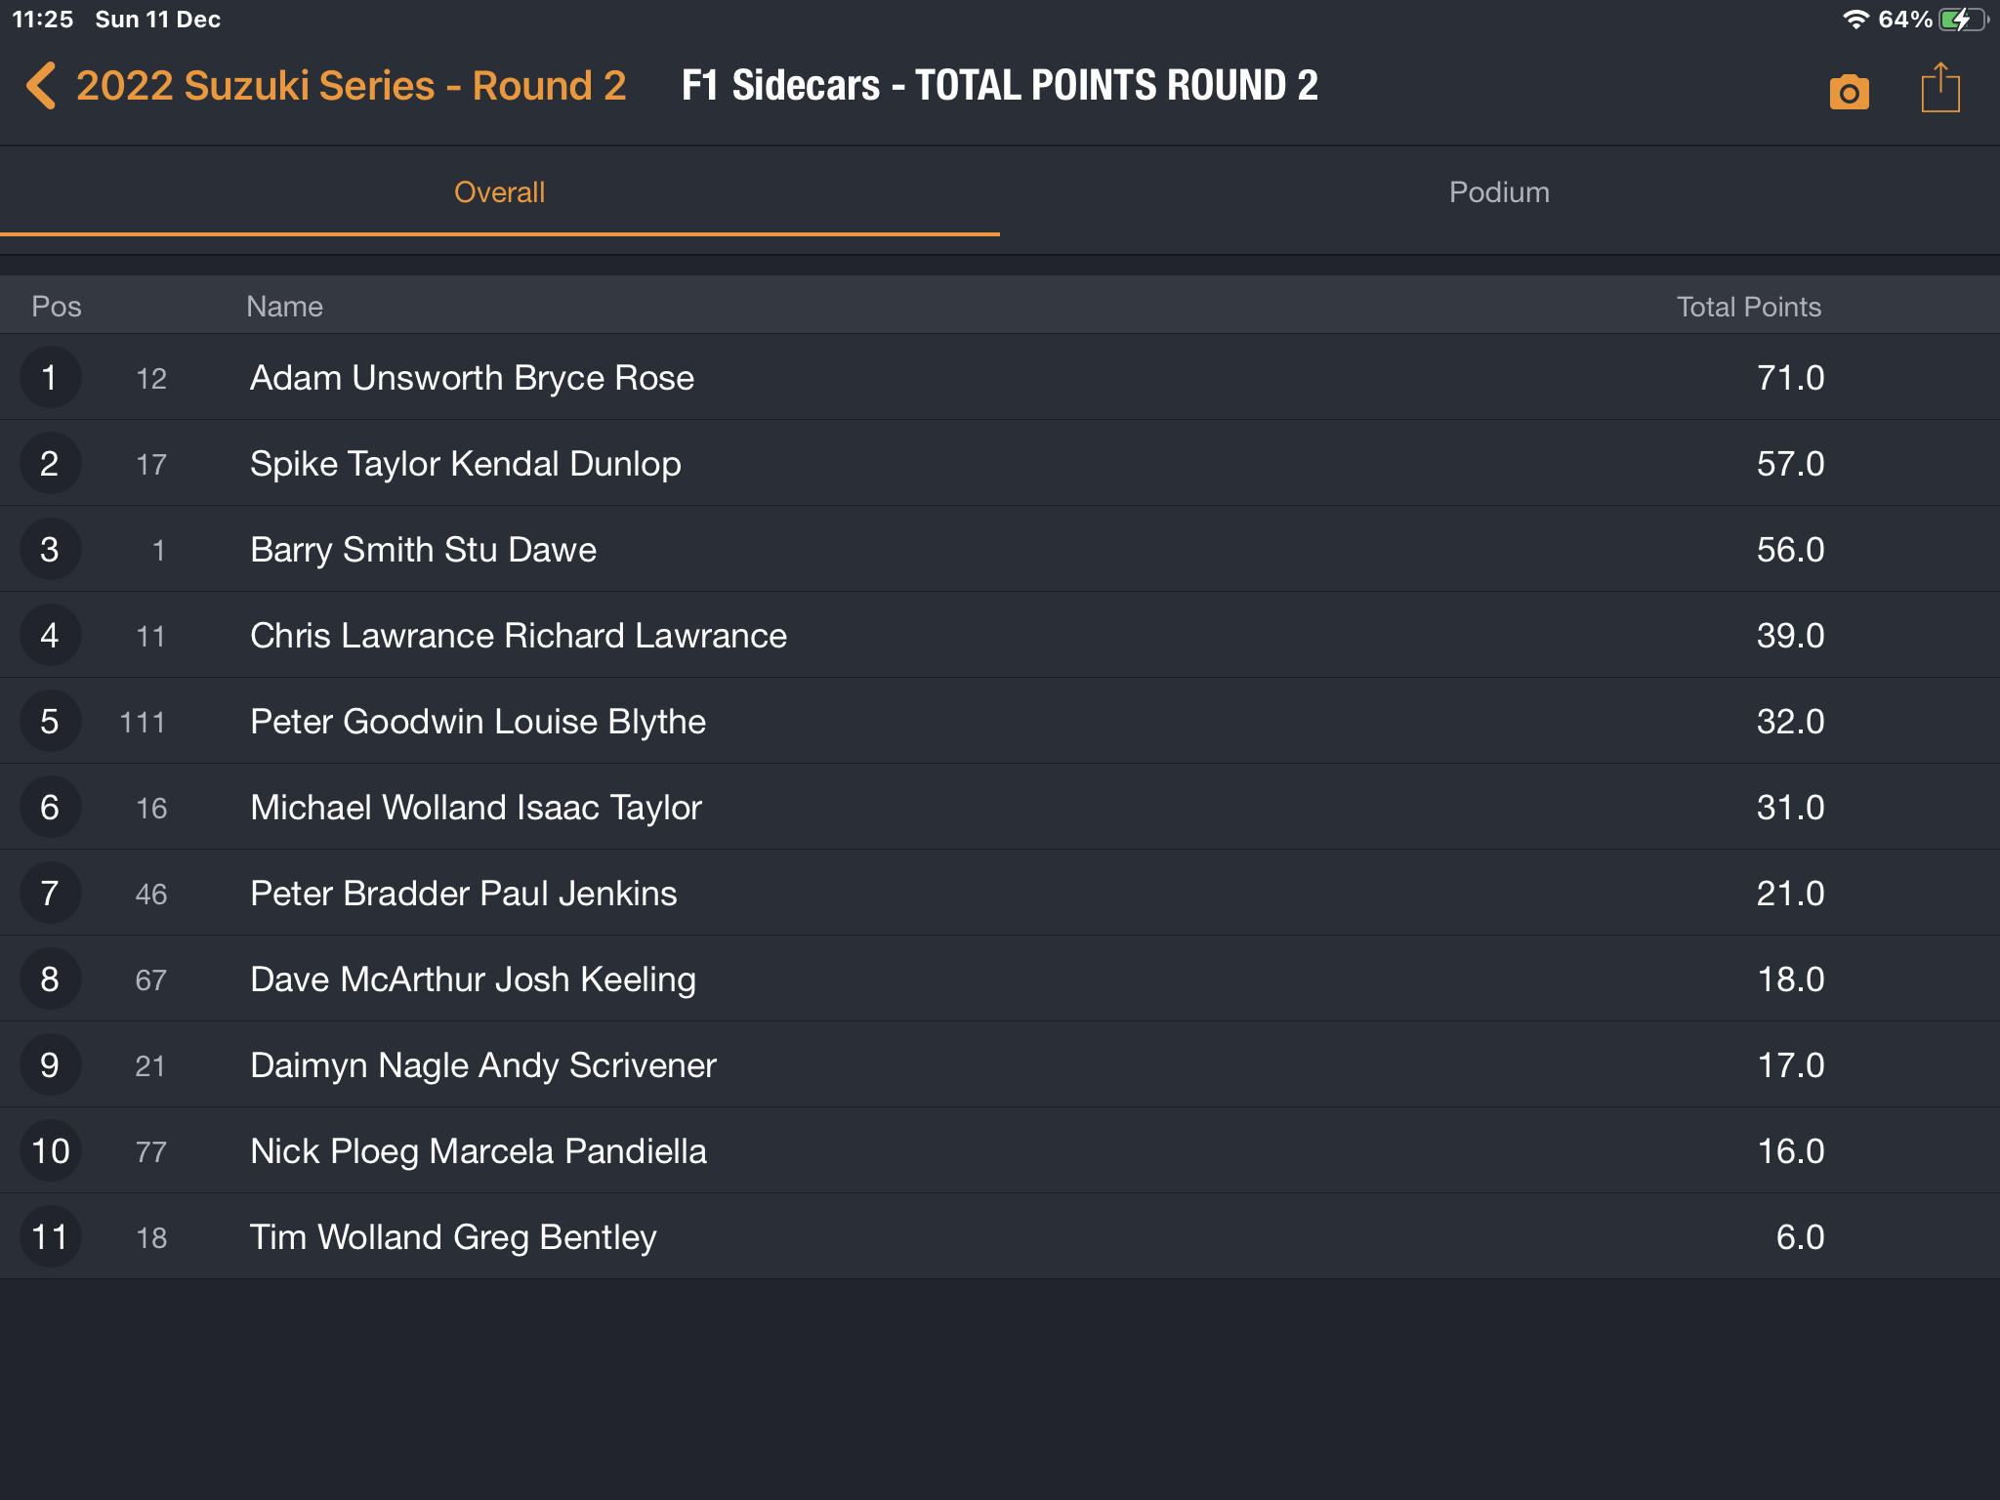Open the share sheet icon
Screen dimensions: 2000x1500
coord(1939,89)
